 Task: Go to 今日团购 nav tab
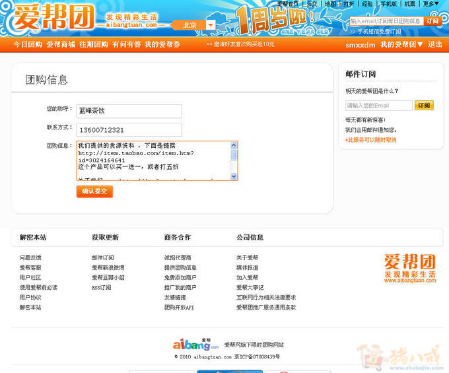coord(28,44)
